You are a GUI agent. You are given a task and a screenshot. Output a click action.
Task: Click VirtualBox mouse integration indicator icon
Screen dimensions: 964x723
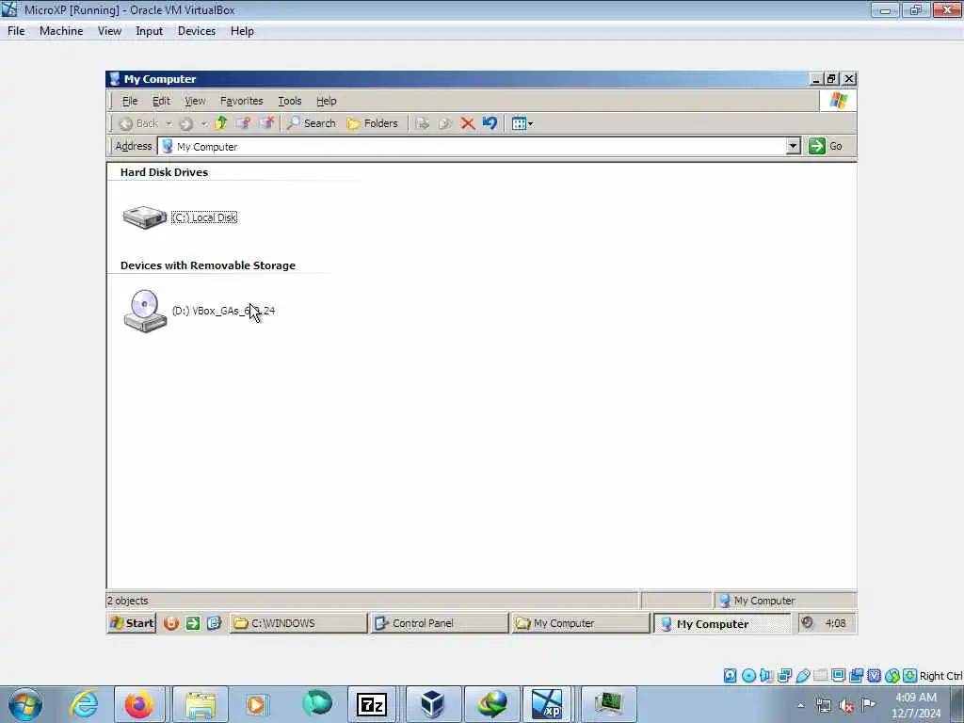892,676
